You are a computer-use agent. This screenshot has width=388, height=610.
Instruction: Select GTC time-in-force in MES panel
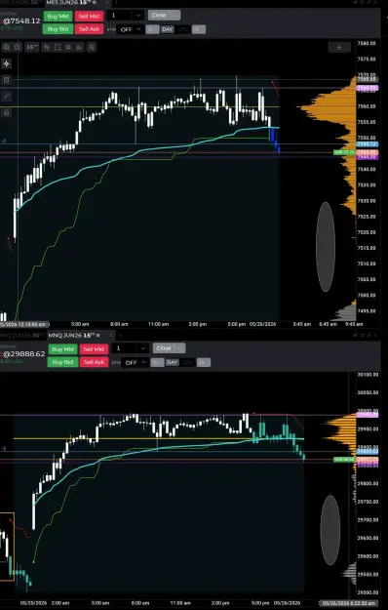[183, 29]
